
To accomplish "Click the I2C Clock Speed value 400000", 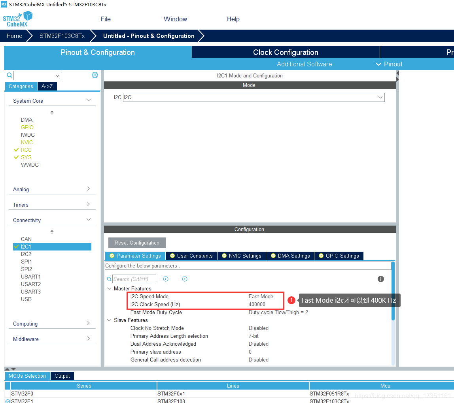I will click(x=257, y=304).
